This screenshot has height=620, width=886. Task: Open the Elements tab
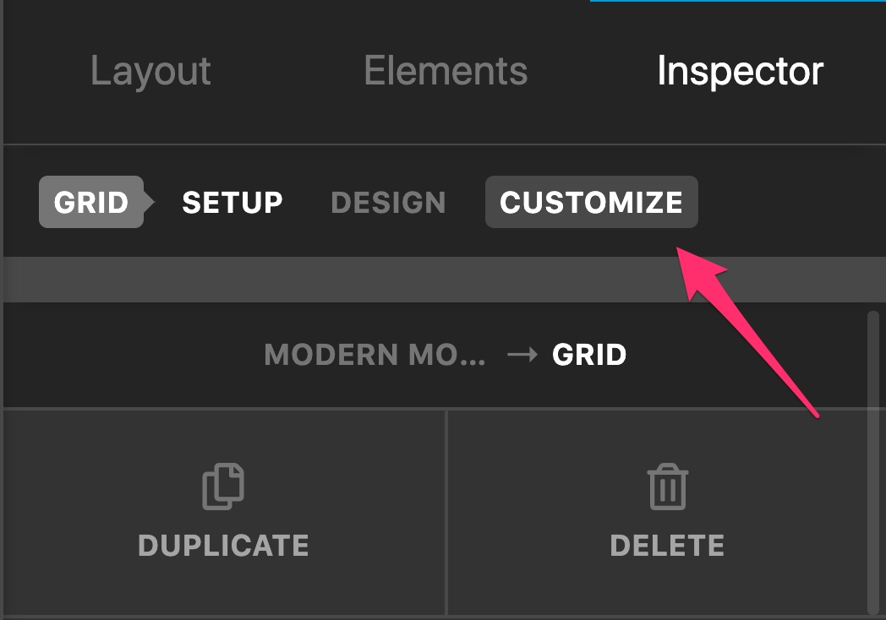(x=446, y=71)
